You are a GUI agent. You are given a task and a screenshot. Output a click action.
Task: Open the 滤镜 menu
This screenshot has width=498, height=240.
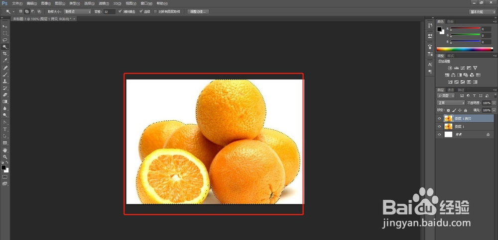coord(104,3)
